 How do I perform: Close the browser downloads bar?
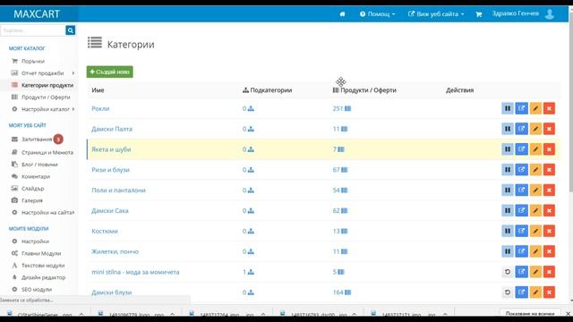click(568, 314)
